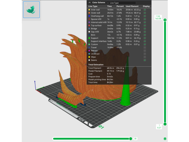Toggle Sparse infill display checkbox
Image resolution: width=189 pixels, height=142 pixels.
(x=145, y=19)
